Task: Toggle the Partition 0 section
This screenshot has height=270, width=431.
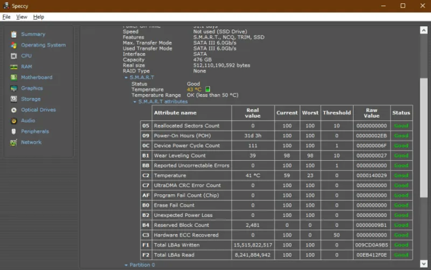Action: pos(126,265)
